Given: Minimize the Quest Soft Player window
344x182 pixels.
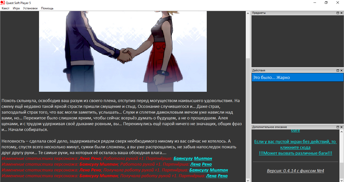Looking at the screenshot, I should (315, 3).
